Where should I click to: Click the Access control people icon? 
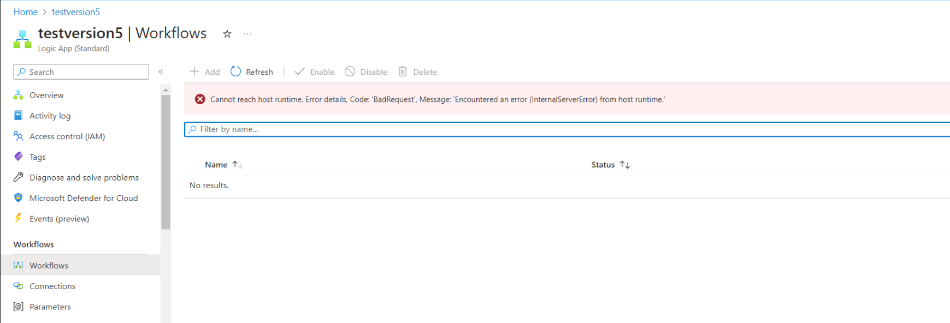coord(18,136)
